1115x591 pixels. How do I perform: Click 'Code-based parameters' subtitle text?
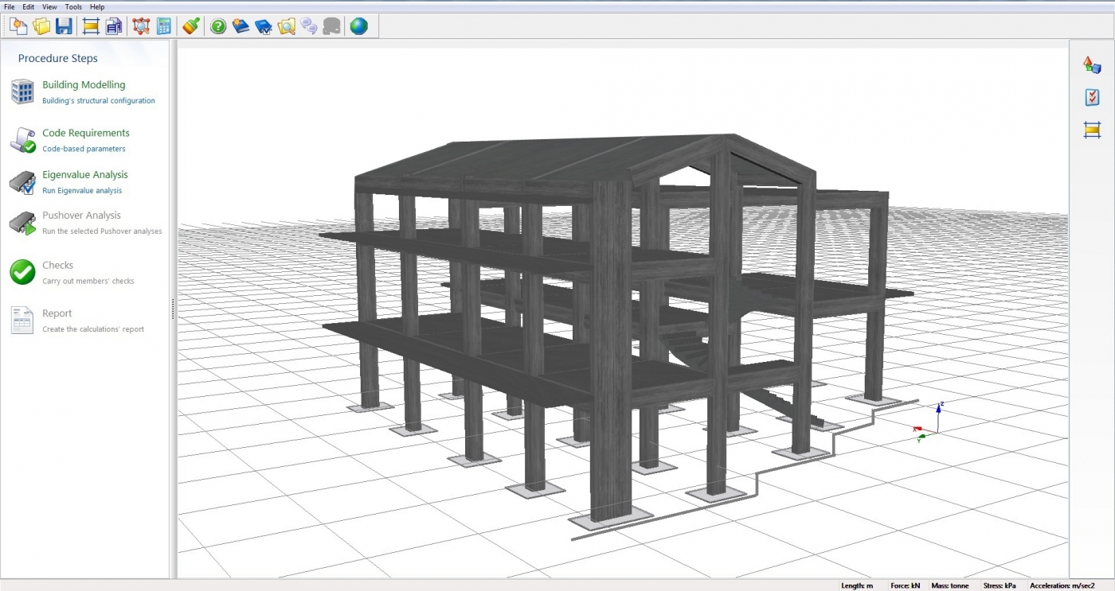tap(84, 149)
